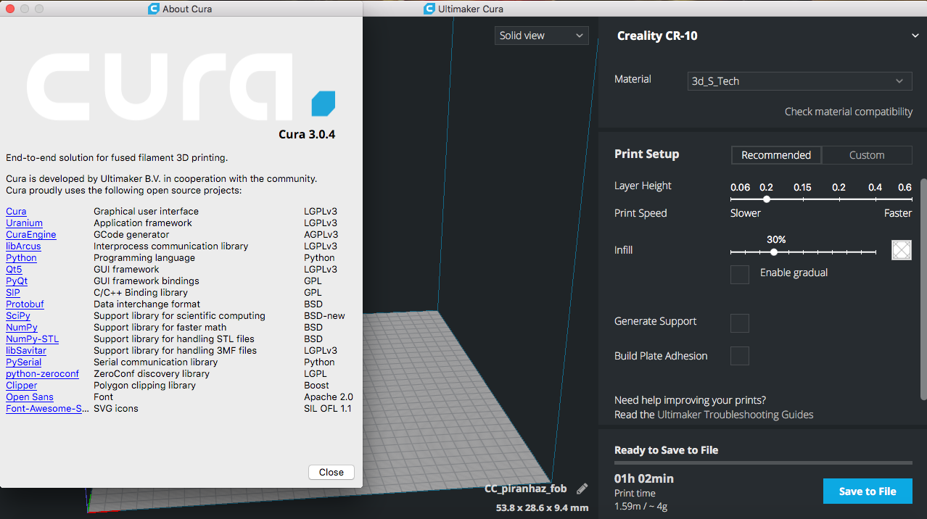
Task: Click the Save to File button
Action: [867, 491]
